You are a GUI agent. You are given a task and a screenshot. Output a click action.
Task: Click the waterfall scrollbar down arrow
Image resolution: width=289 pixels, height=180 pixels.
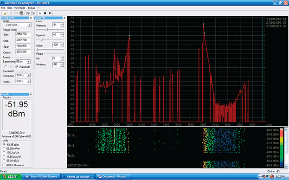pos(286,166)
